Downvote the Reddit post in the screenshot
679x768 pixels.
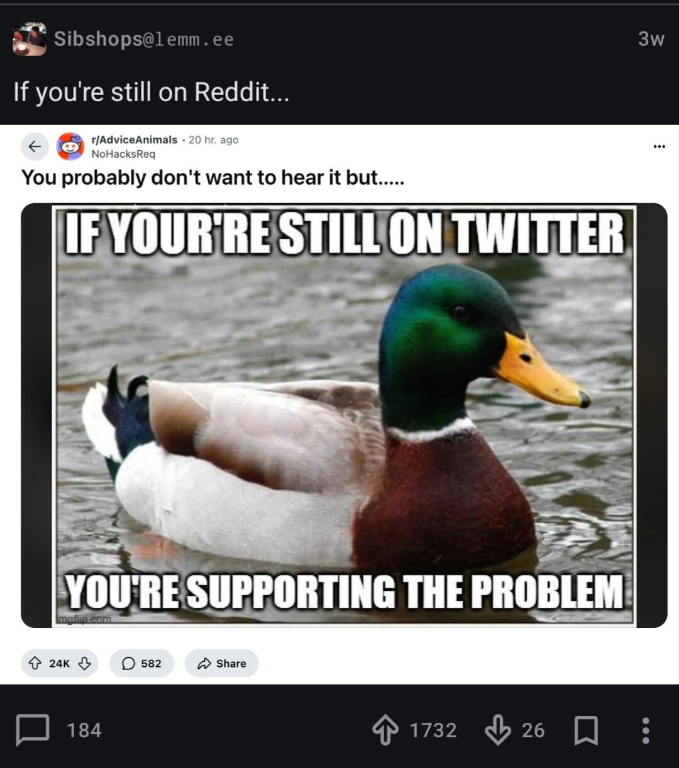click(84, 663)
